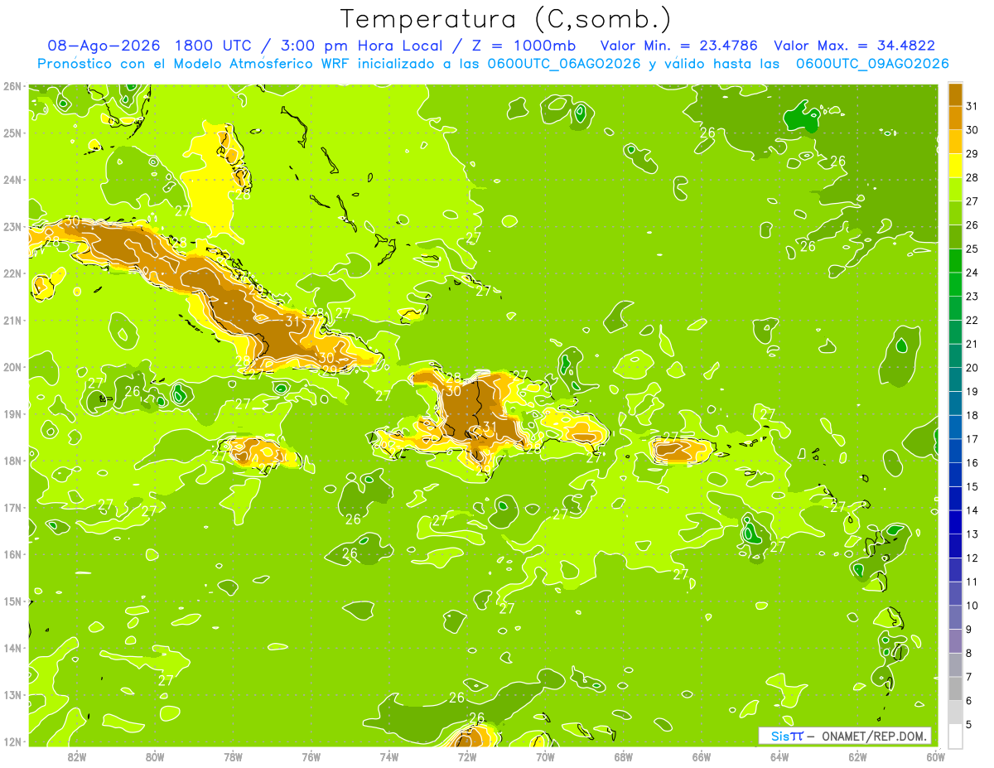The height and width of the screenshot is (768, 994).
Task: Select 'Valor Max. = 34.4822' text
Action: (854, 46)
